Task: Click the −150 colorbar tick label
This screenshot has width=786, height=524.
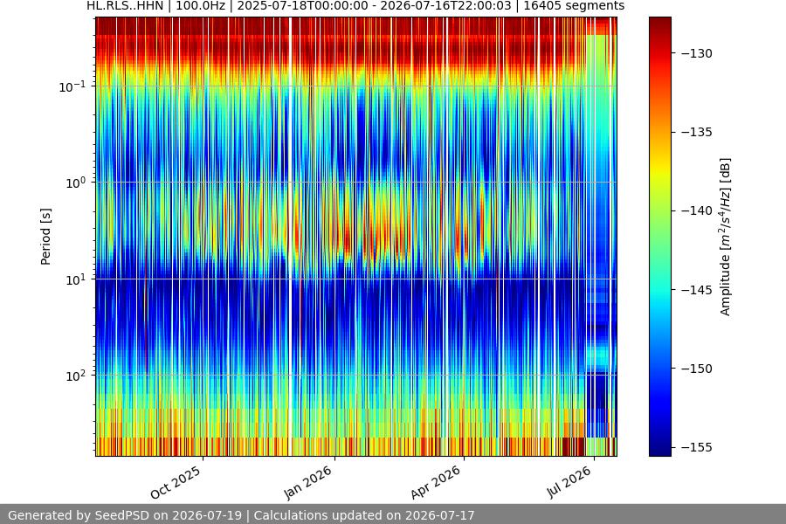Action: 696,369
